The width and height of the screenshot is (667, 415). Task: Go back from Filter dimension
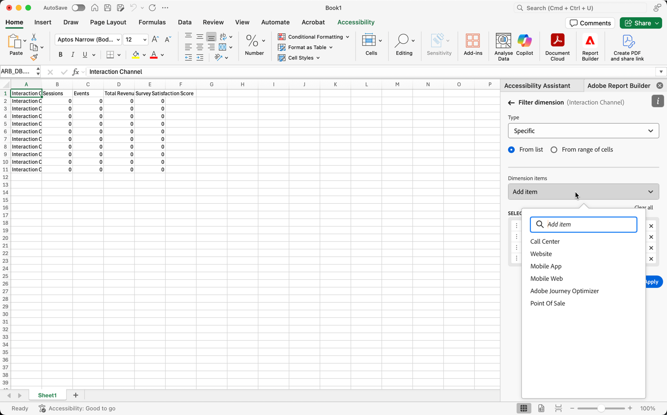pyautogui.click(x=511, y=103)
